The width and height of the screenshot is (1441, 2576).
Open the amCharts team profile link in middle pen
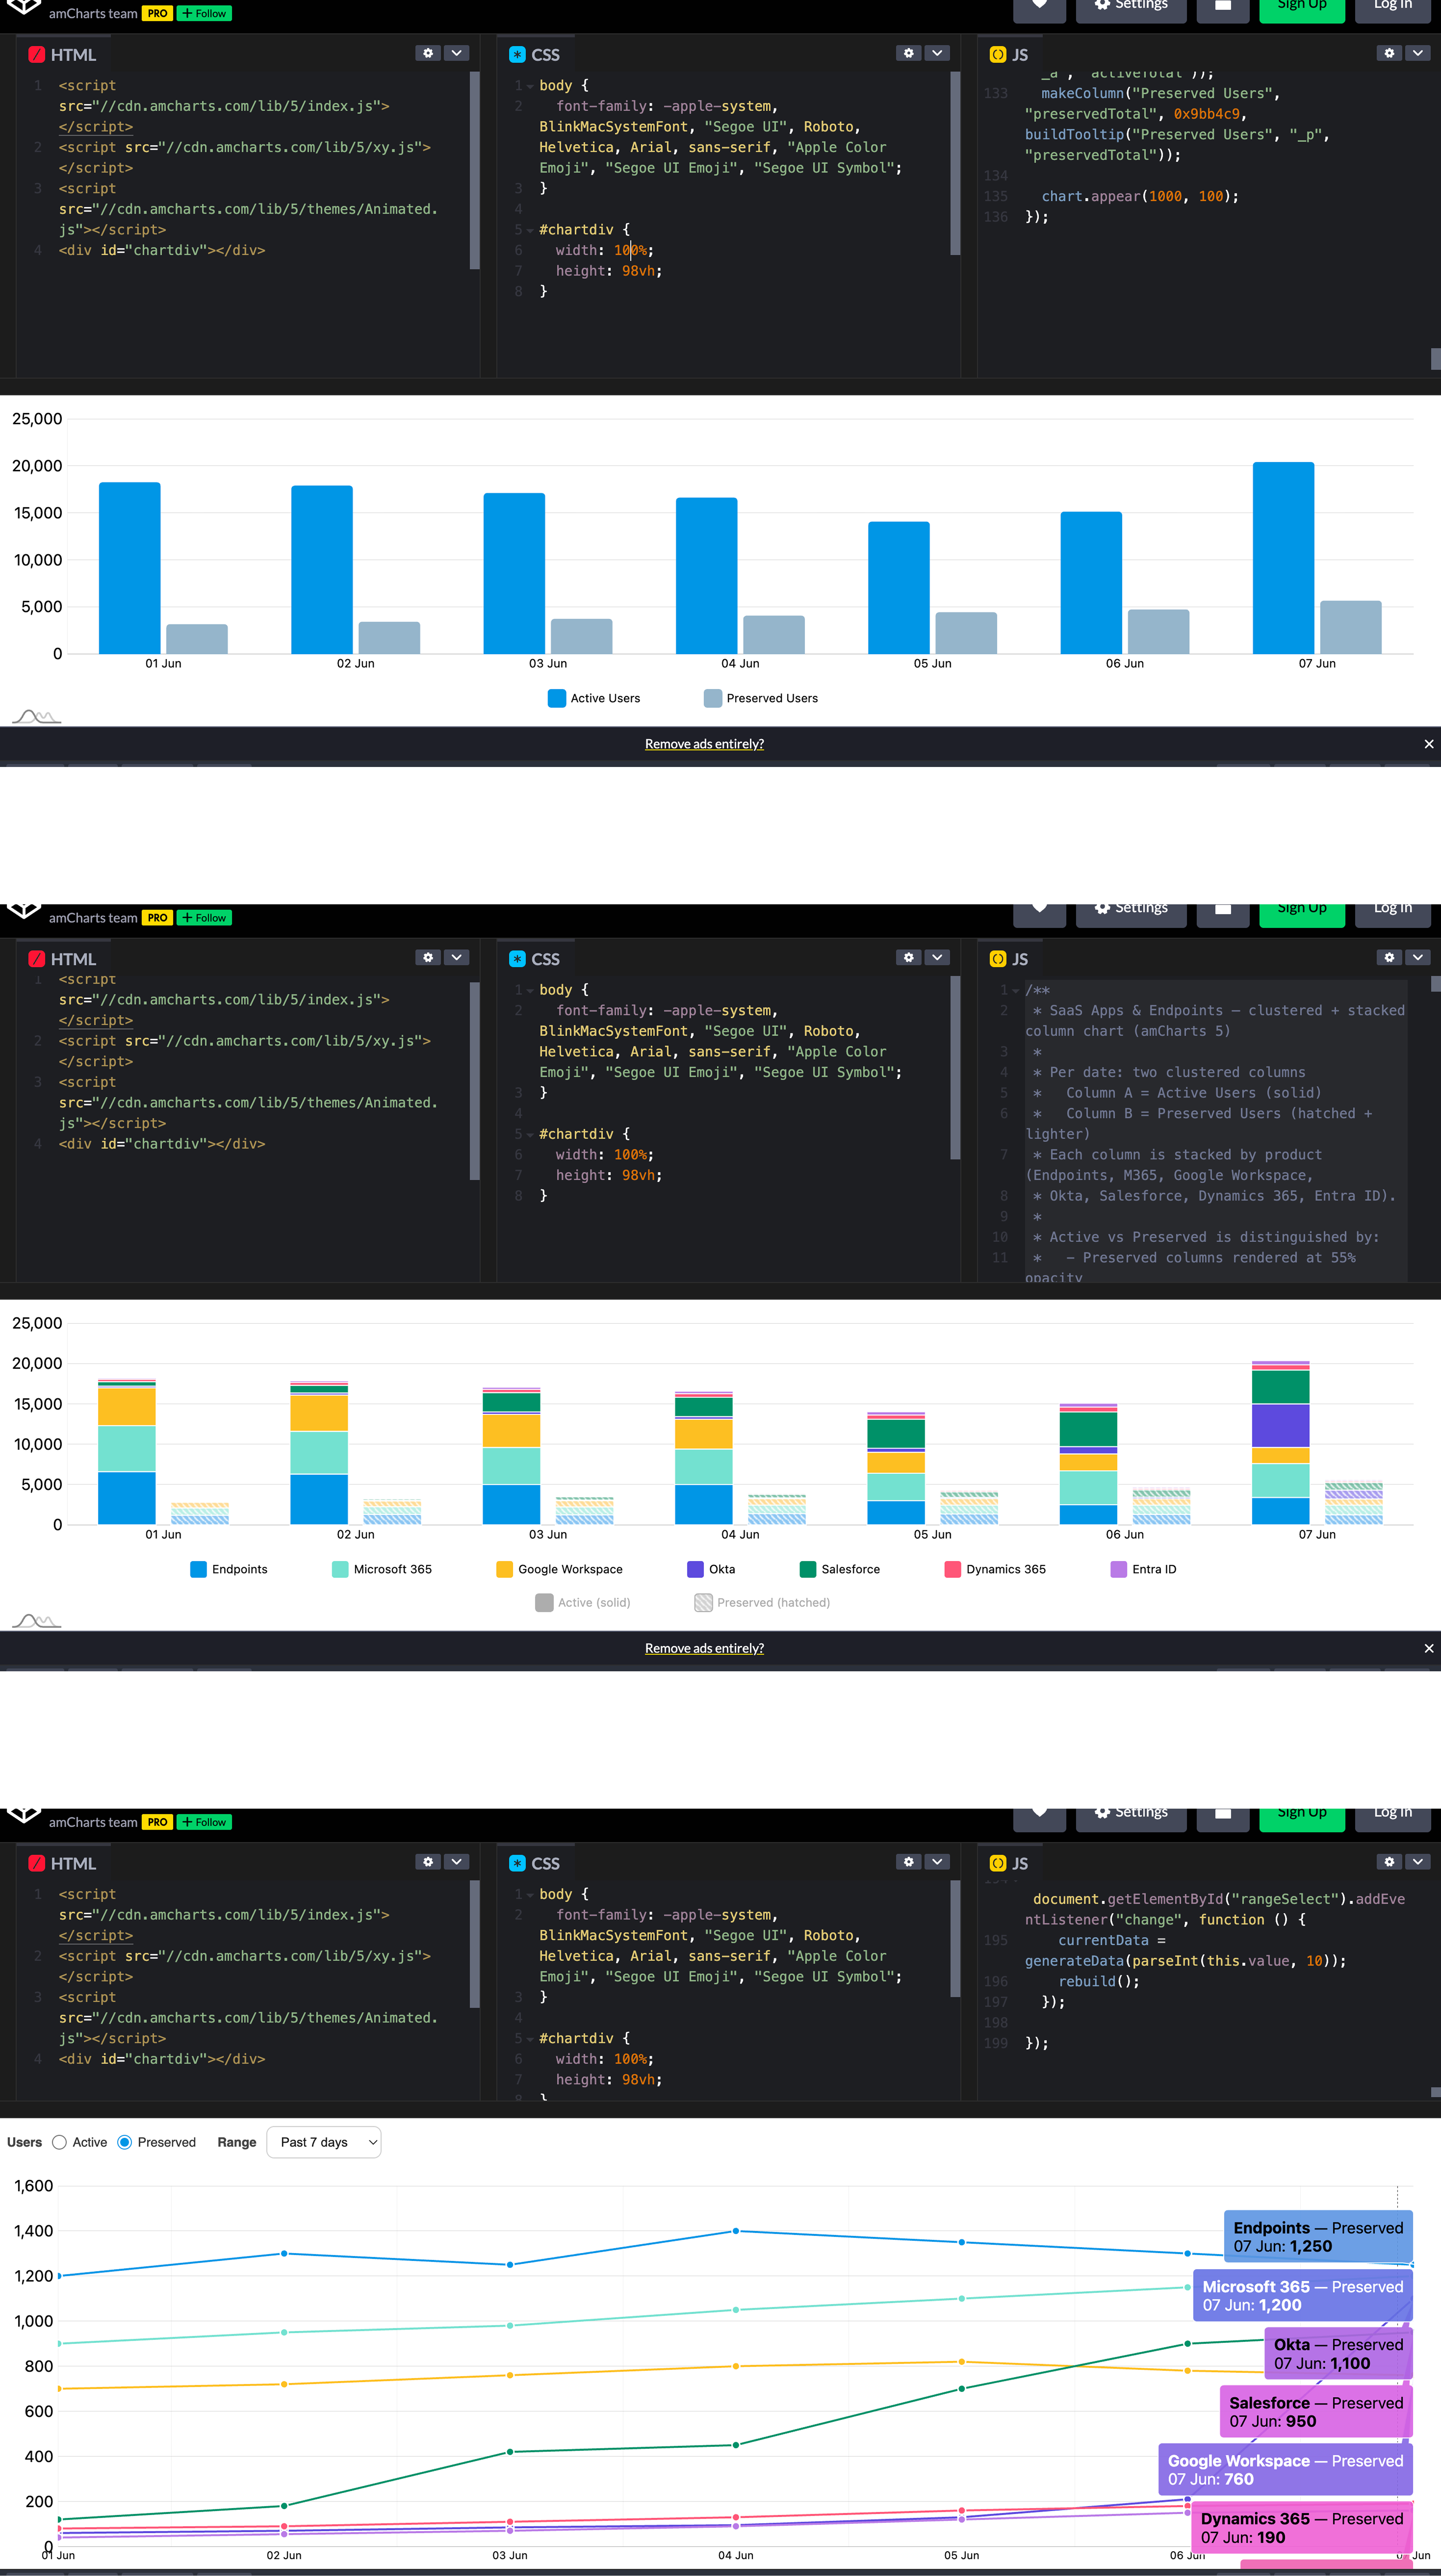(x=93, y=917)
